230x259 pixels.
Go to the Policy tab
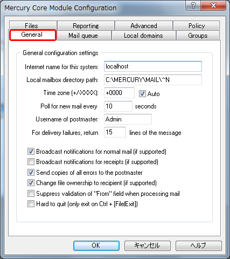click(197, 26)
